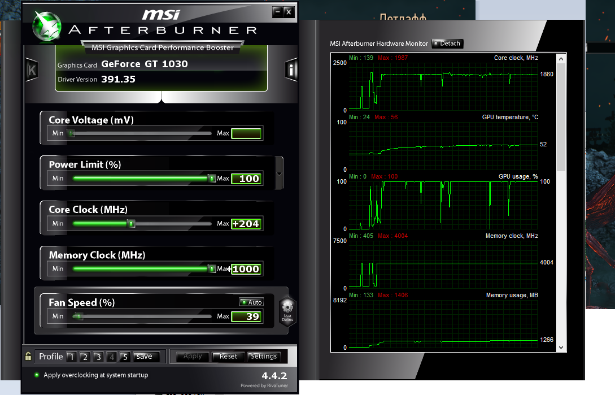This screenshot has width=615, height=395.
Task: Click the hardware monitor scrollbar thumb
Action: [561, 117]
